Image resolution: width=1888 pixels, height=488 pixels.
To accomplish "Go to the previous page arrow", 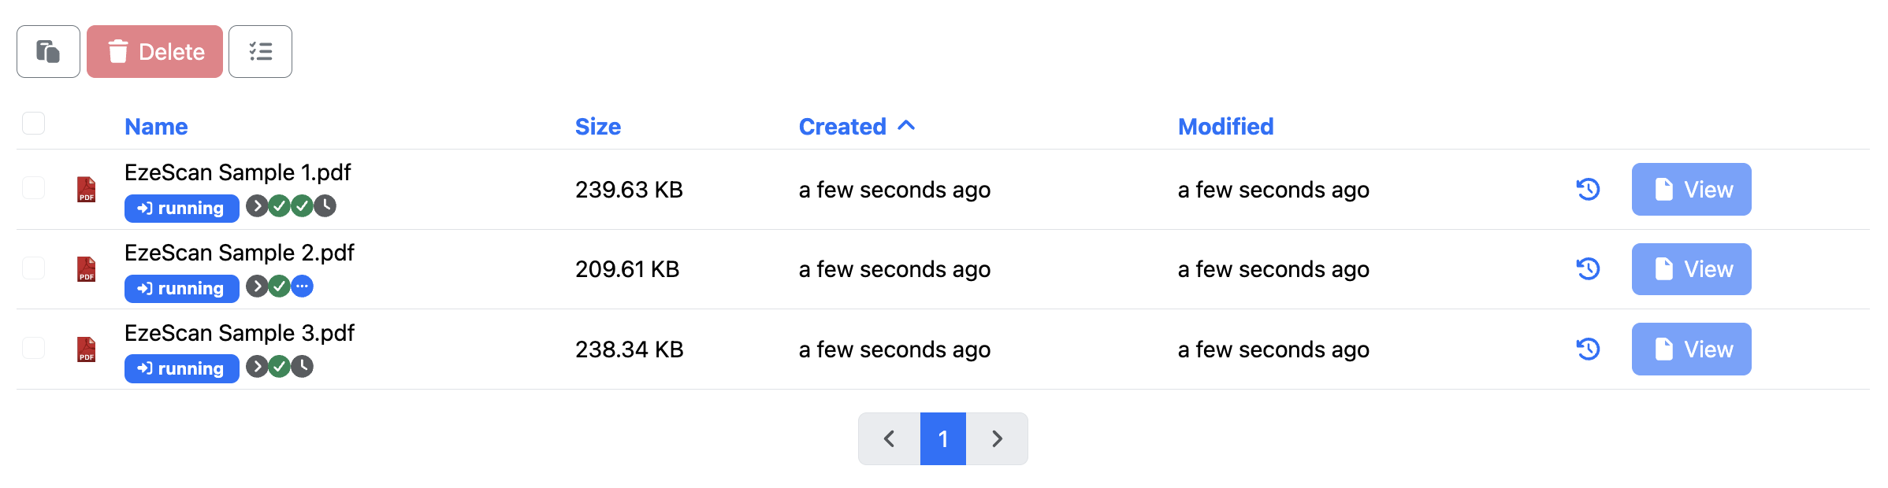I will pyautogui.click(x=889, y=438).
